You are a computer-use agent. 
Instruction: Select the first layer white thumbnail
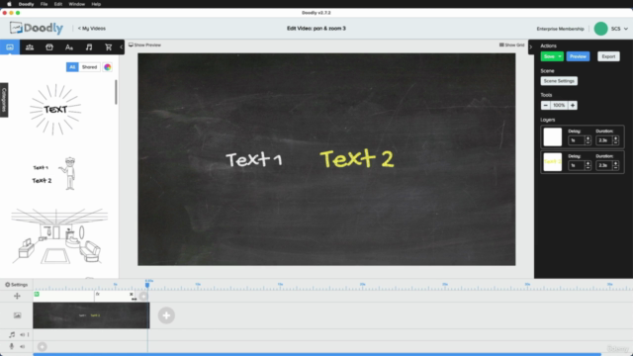click(552, 136)
